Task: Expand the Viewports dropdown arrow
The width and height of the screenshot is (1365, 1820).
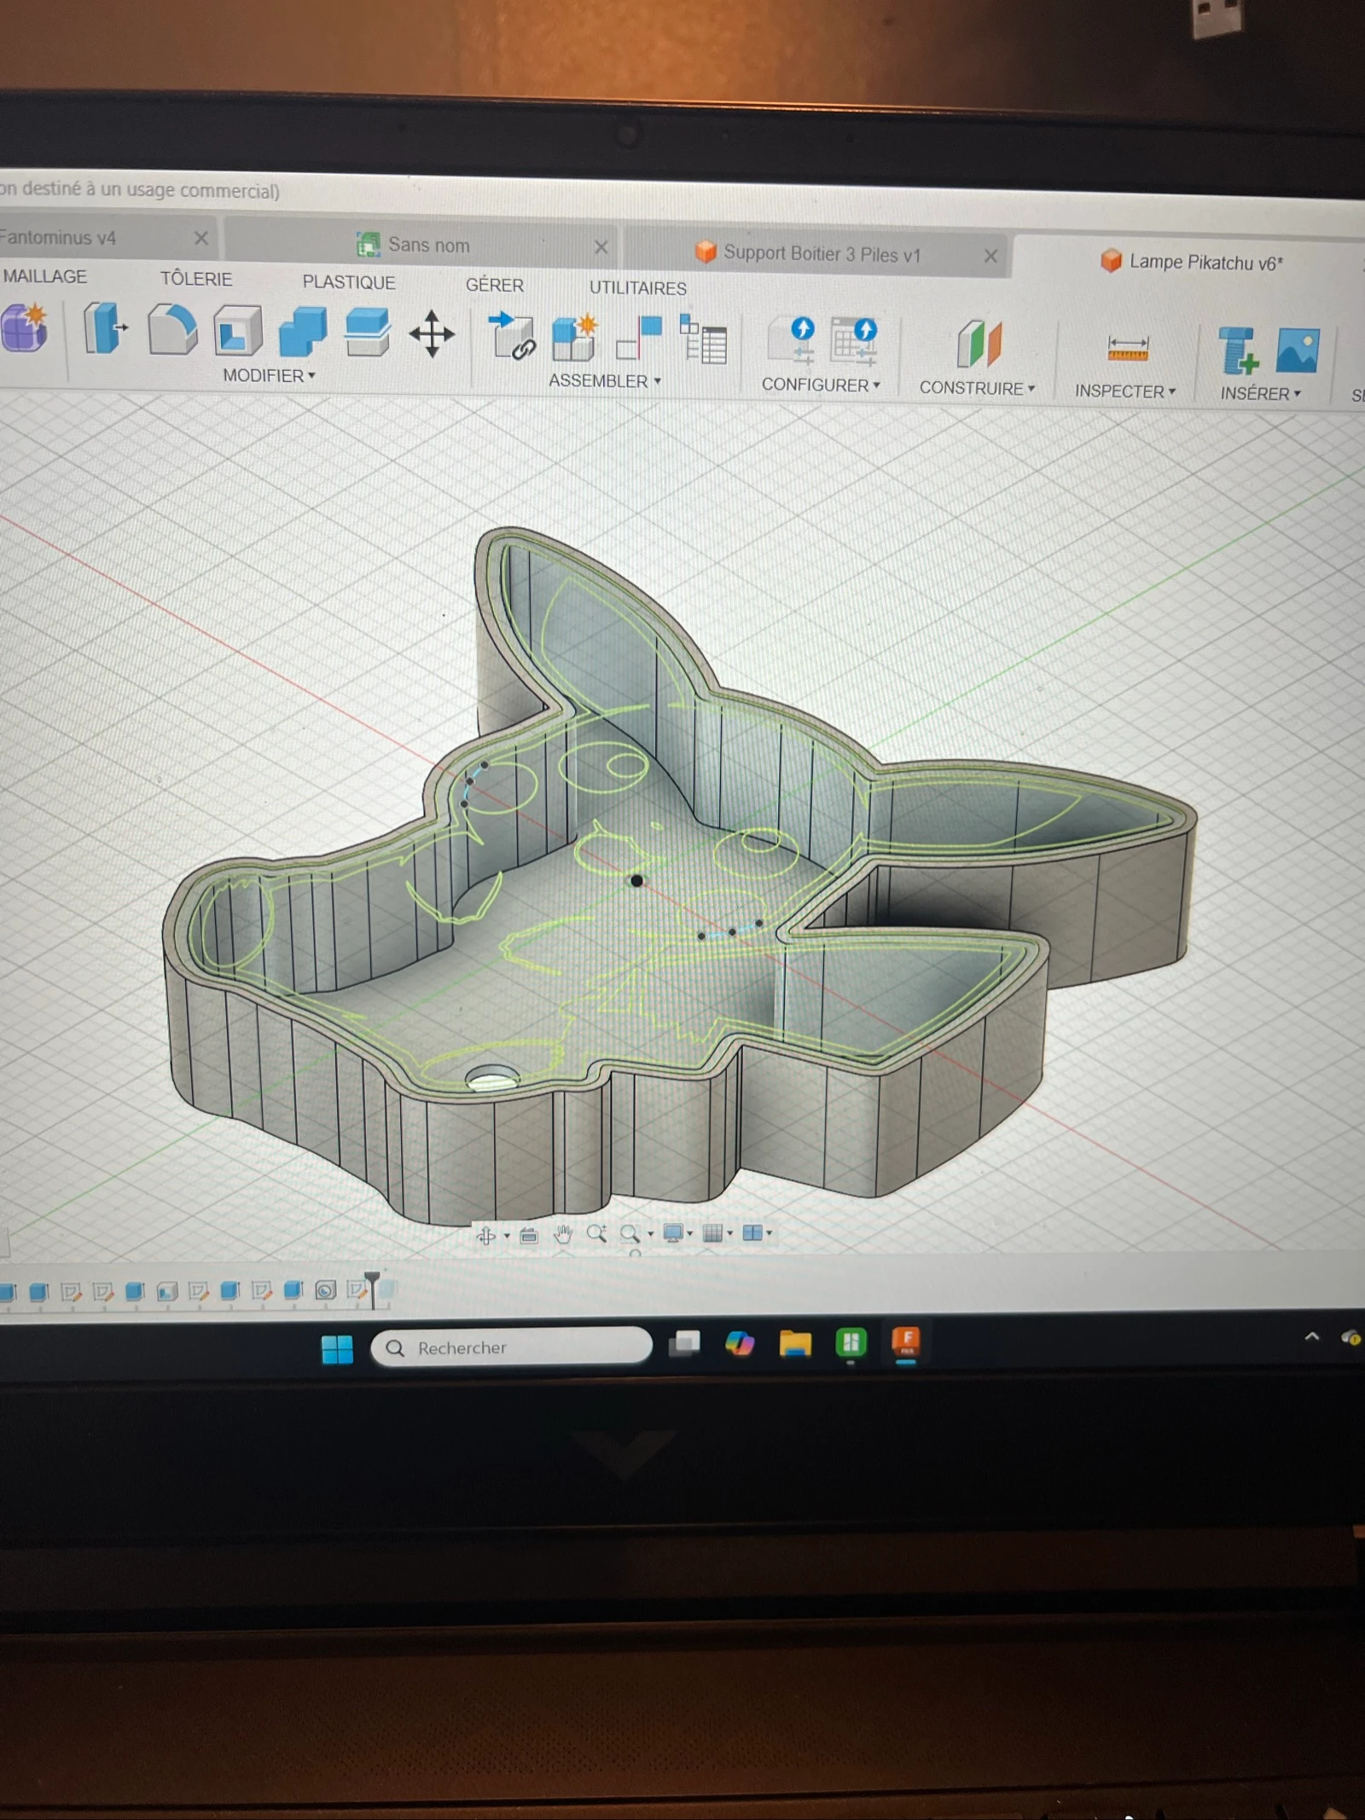Action: pos(770,1232)
